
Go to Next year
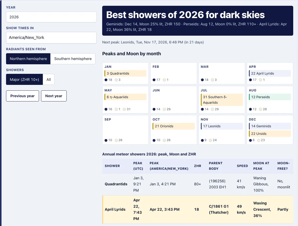click(x=54, y=96)
